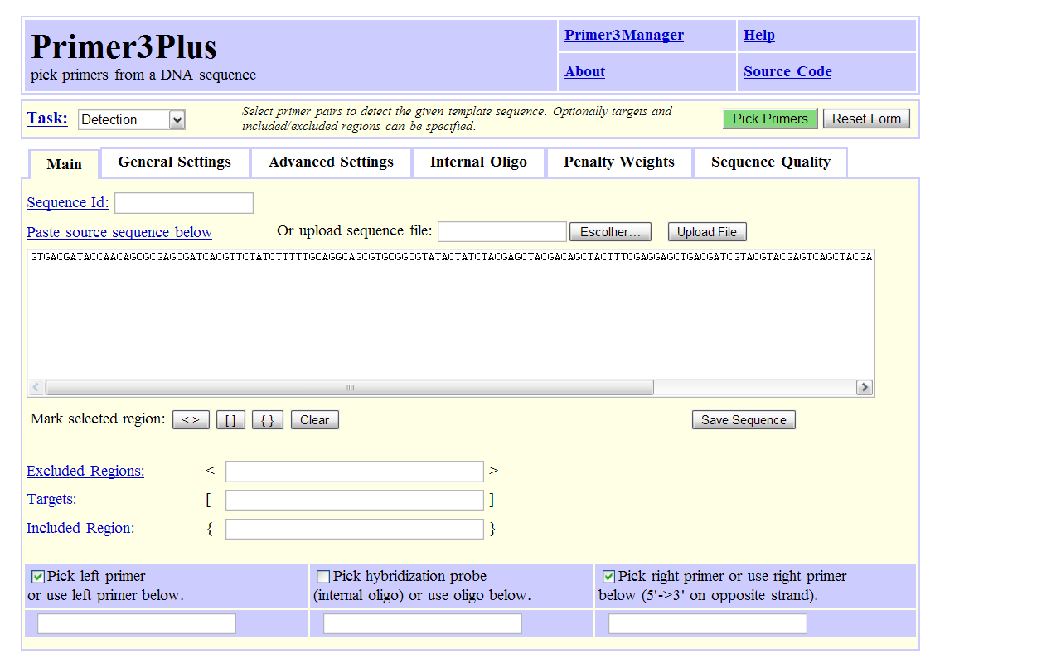Click the Task help link
The image size is (1061, 663).
click(47, 118)
